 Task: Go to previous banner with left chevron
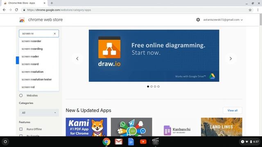77,58
